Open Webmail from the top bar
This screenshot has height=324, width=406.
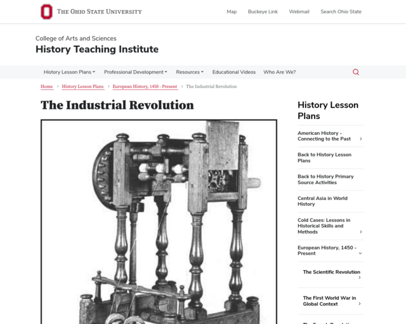point(299,11)
